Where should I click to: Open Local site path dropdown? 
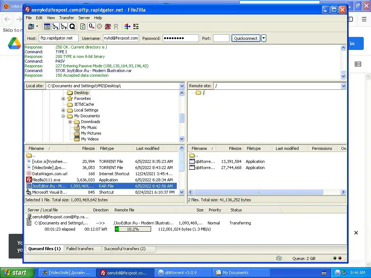tap(182, 86)
